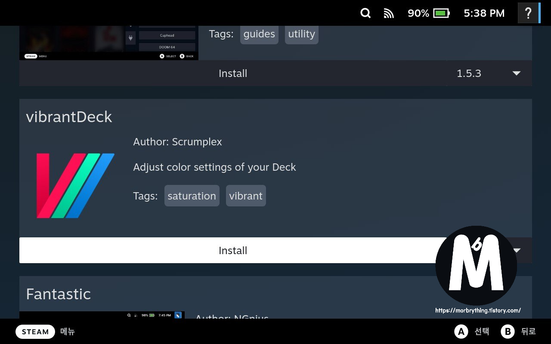Select the saturation tag
The image size is (551, 344).
pyautogui.click(x=192, y=196)
